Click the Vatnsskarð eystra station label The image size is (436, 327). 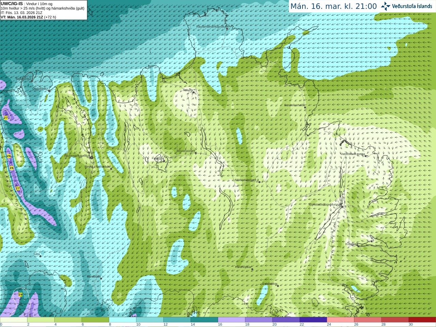pos(353,154)
